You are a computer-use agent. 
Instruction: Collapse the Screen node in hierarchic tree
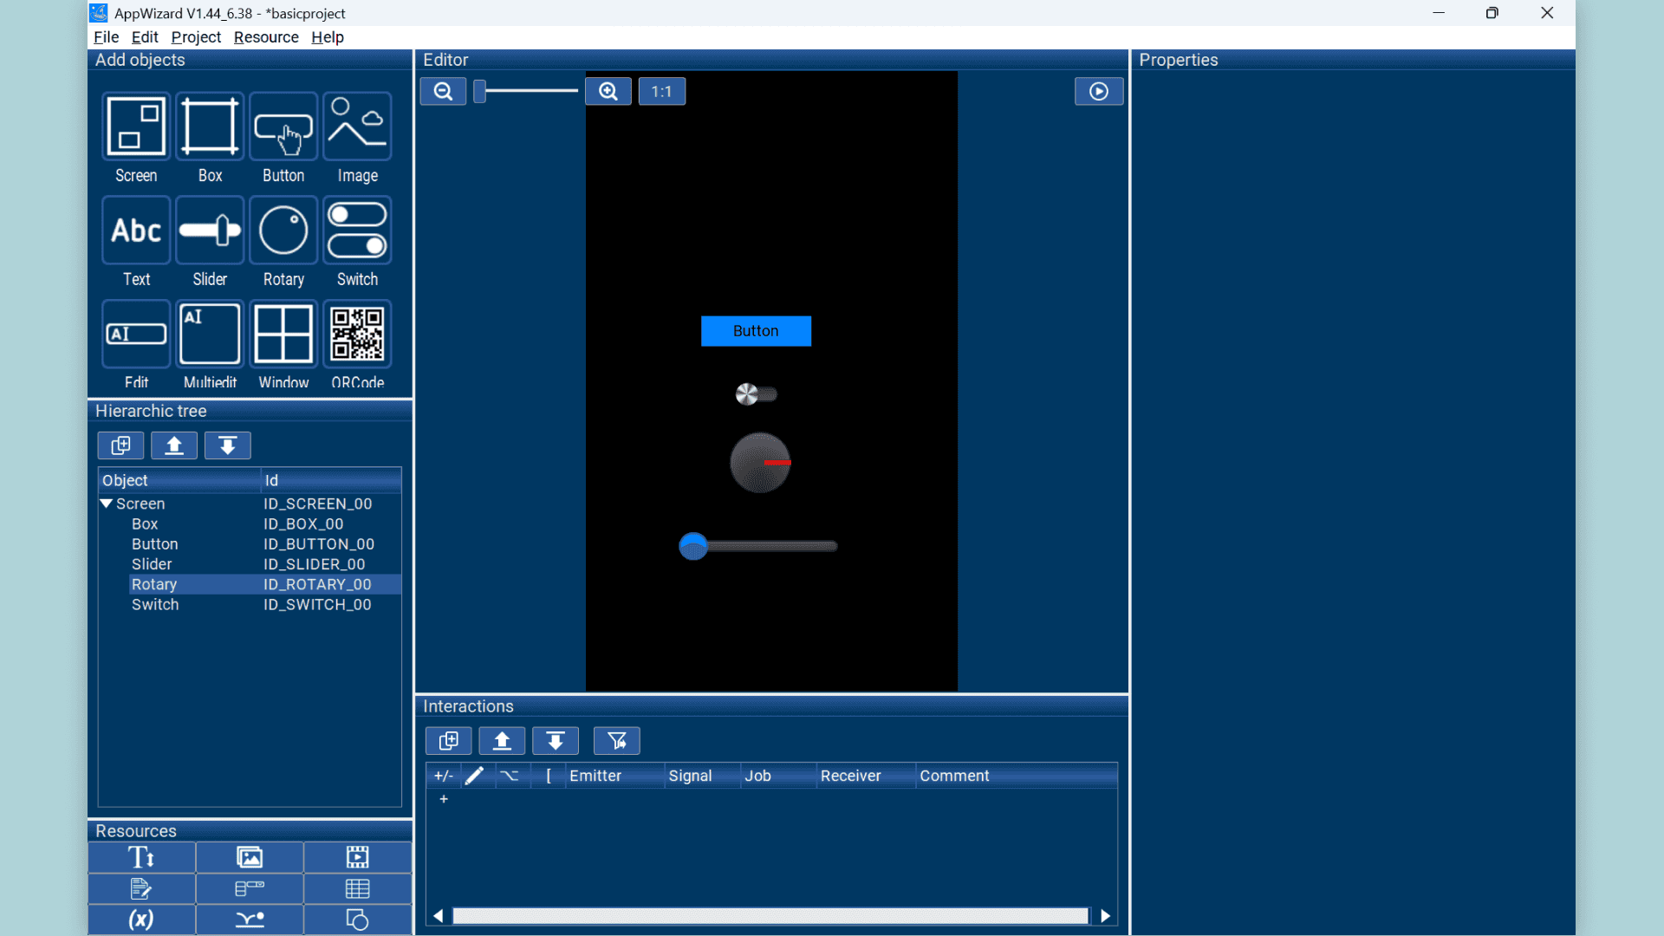(x=107, y=504)
